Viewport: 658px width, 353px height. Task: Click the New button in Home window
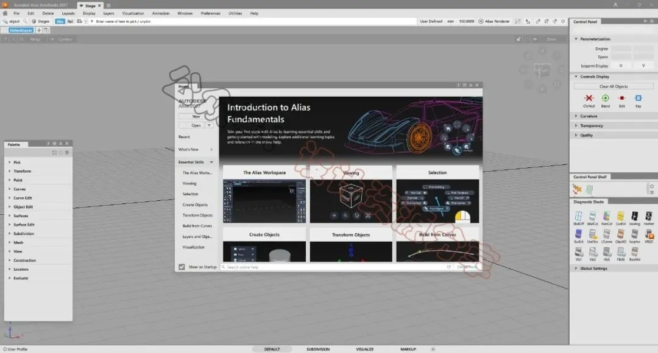click(196, 116)
